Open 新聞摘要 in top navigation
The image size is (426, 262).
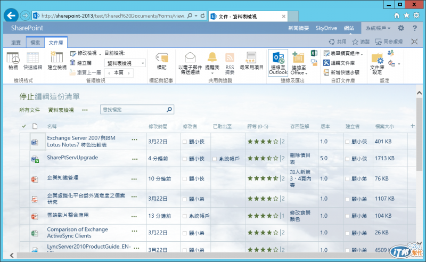click(x=299, y=28)
